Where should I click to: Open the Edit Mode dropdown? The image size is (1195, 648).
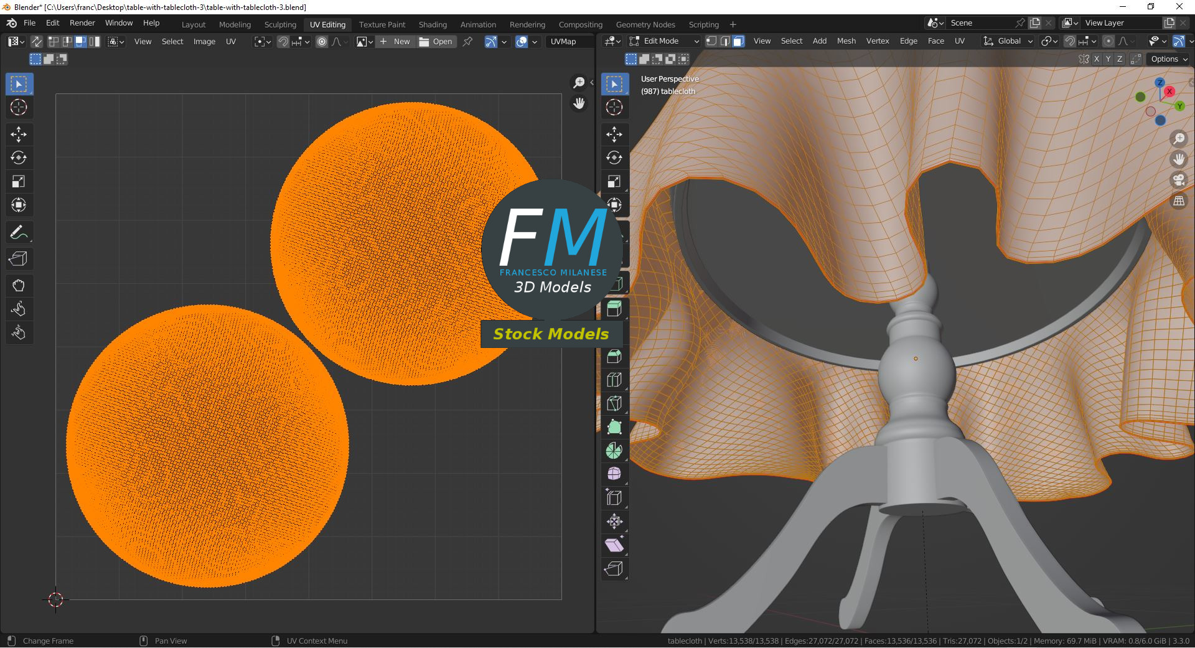tap(663, 41)
